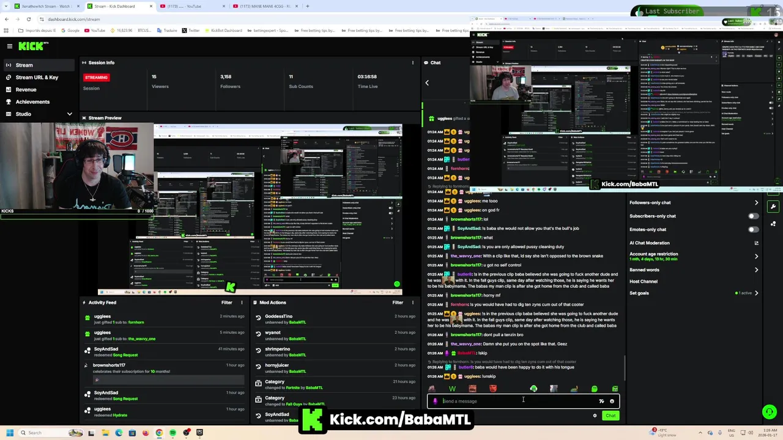Open KickBot Dashboard bookmark
The height and width of the screenshot is (440, 783).
223,31
